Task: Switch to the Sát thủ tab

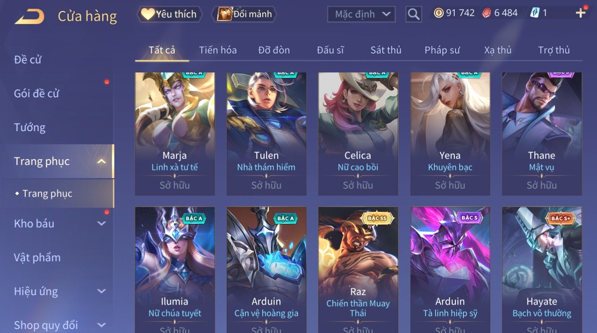Action: point(386,50)
